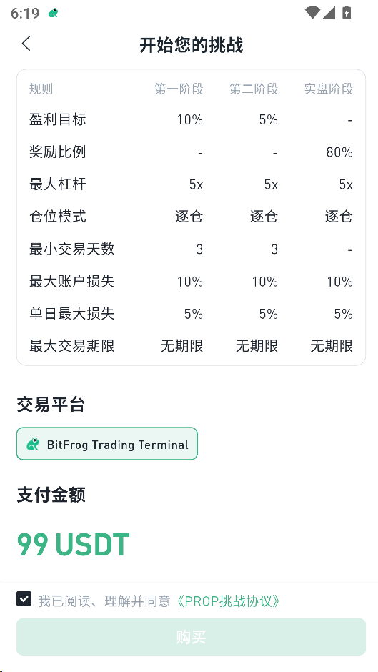Tap the back arrow icon
Screen dimensions: 378x672
click(x=26, y=44)
